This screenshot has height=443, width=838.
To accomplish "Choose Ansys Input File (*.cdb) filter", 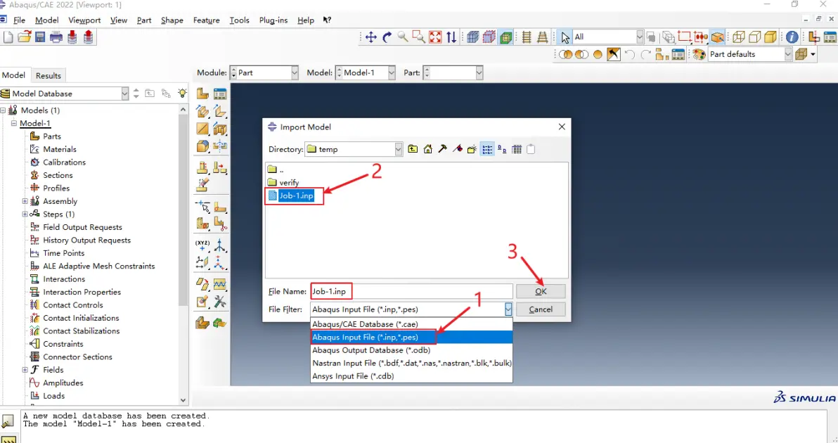I will (411, 376).
